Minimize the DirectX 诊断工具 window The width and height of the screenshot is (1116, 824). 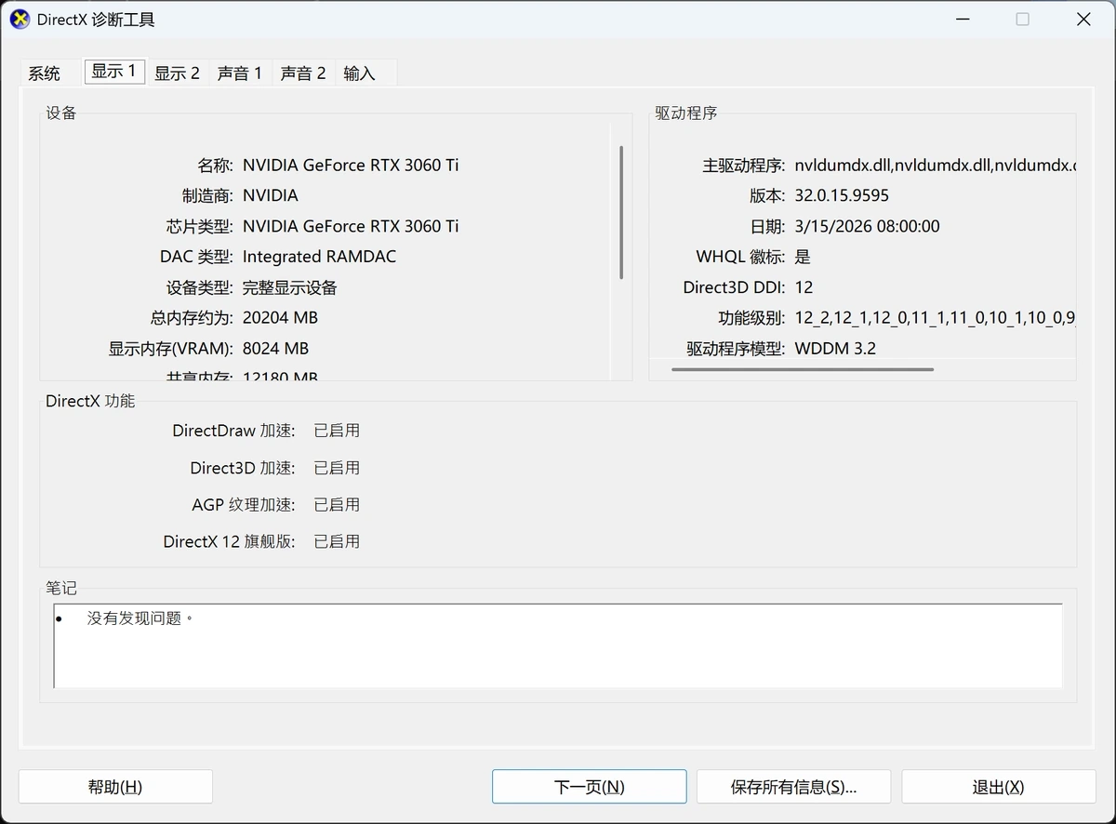pyautogui.click(x=961, y=20)
